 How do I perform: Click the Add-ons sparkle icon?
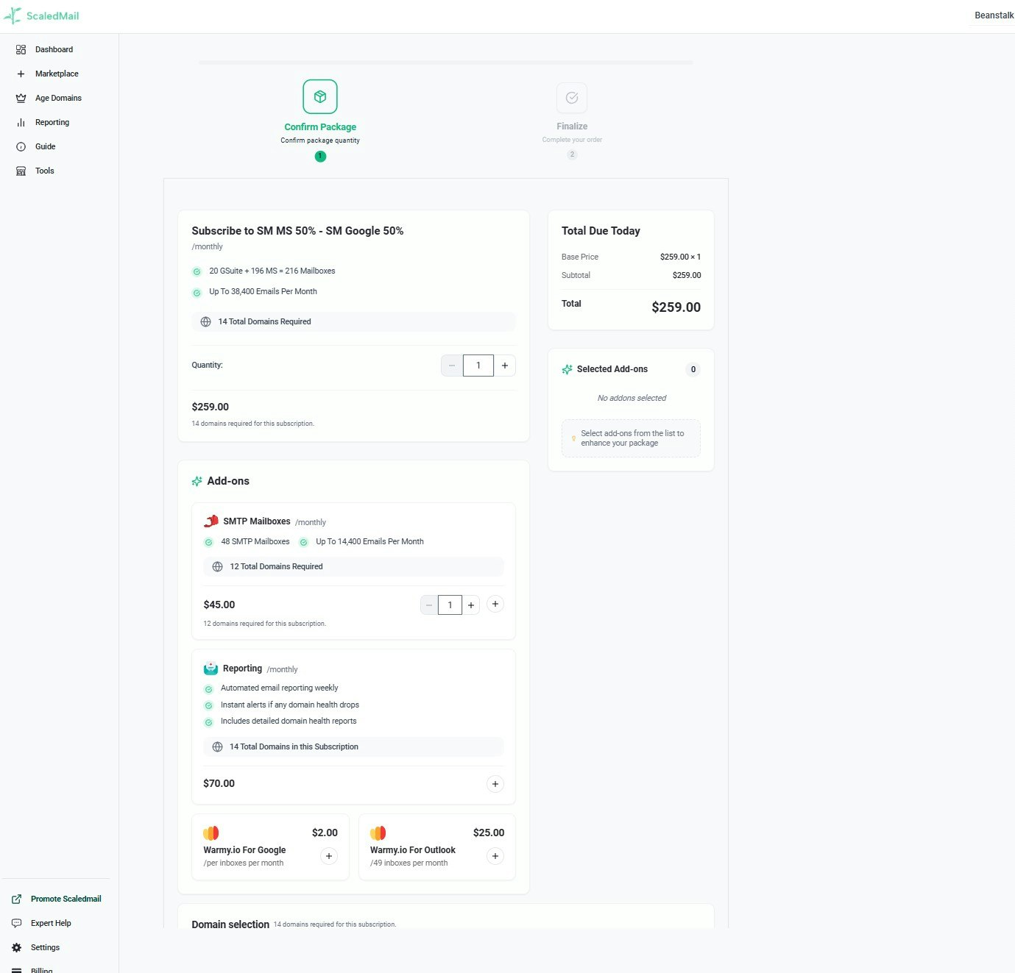coord(197,481)
